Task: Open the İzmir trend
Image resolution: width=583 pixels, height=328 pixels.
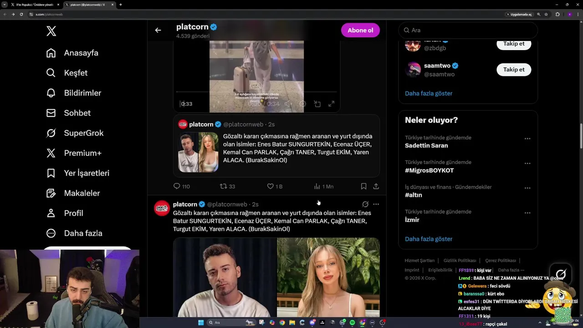Action: pos(412,220)
